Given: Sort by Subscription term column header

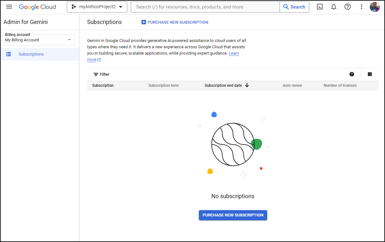Looking at the screenshot, I should coord(163,86).
